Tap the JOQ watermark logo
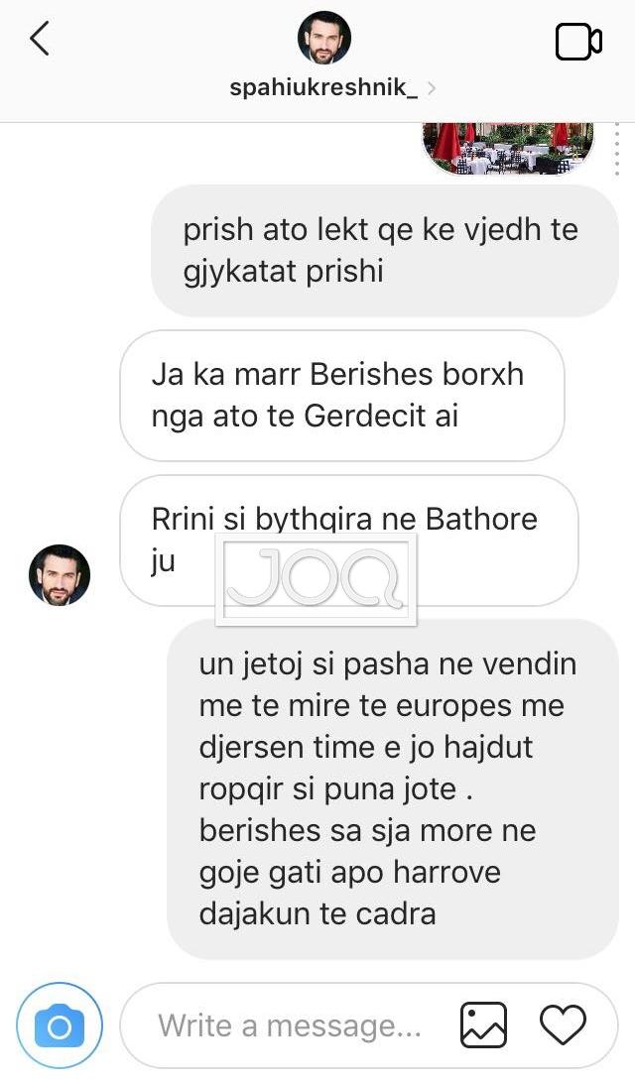The width and height of the screenshot is (635, 1085). [x=317, y=580]
